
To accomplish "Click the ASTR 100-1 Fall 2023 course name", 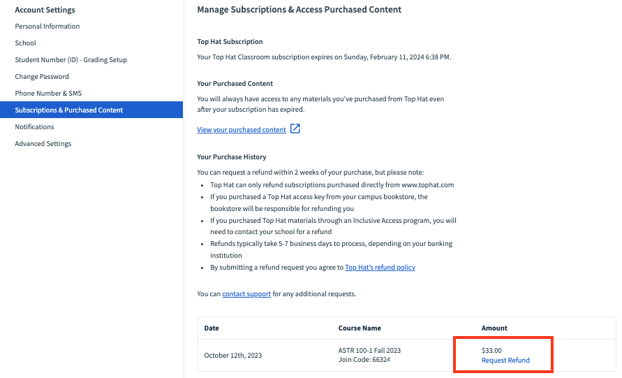I will coord(369,351).
